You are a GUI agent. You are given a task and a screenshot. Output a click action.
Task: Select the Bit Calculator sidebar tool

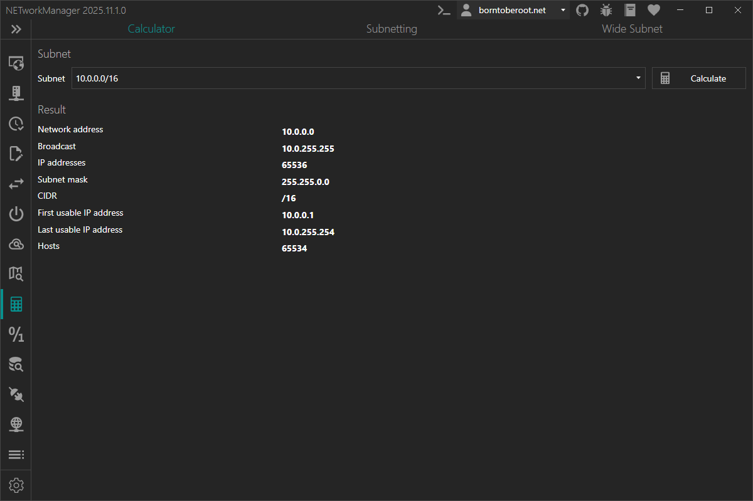[16, 334]
